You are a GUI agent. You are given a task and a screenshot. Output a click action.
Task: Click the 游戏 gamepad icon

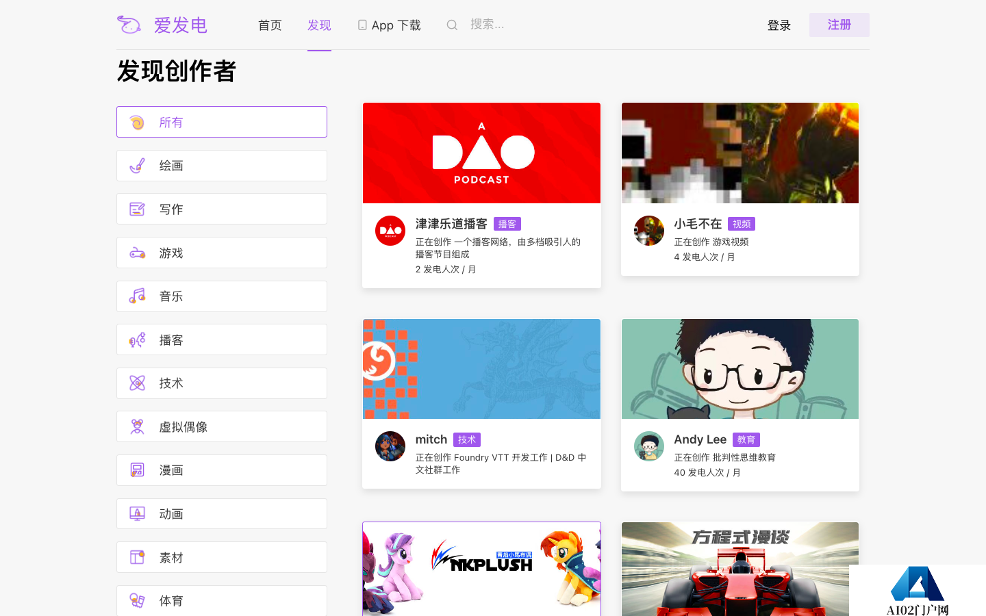137,253
